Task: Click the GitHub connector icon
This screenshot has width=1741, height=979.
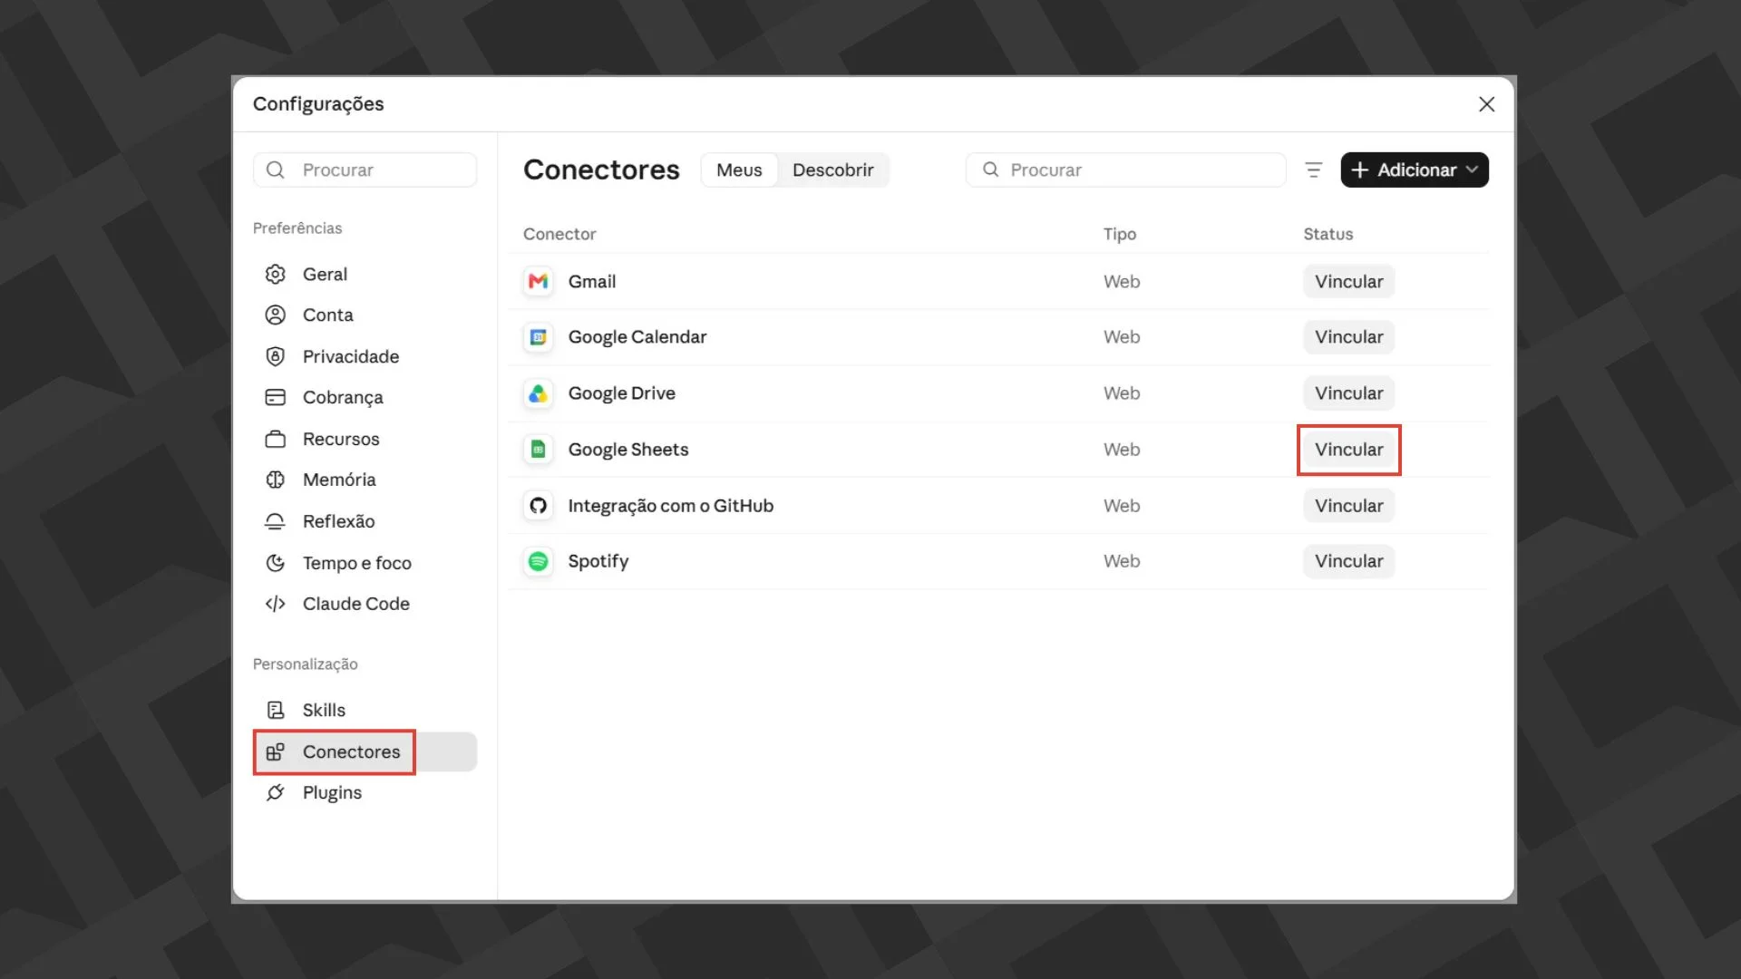Action: pyautogui.click(x=538, y=506)
